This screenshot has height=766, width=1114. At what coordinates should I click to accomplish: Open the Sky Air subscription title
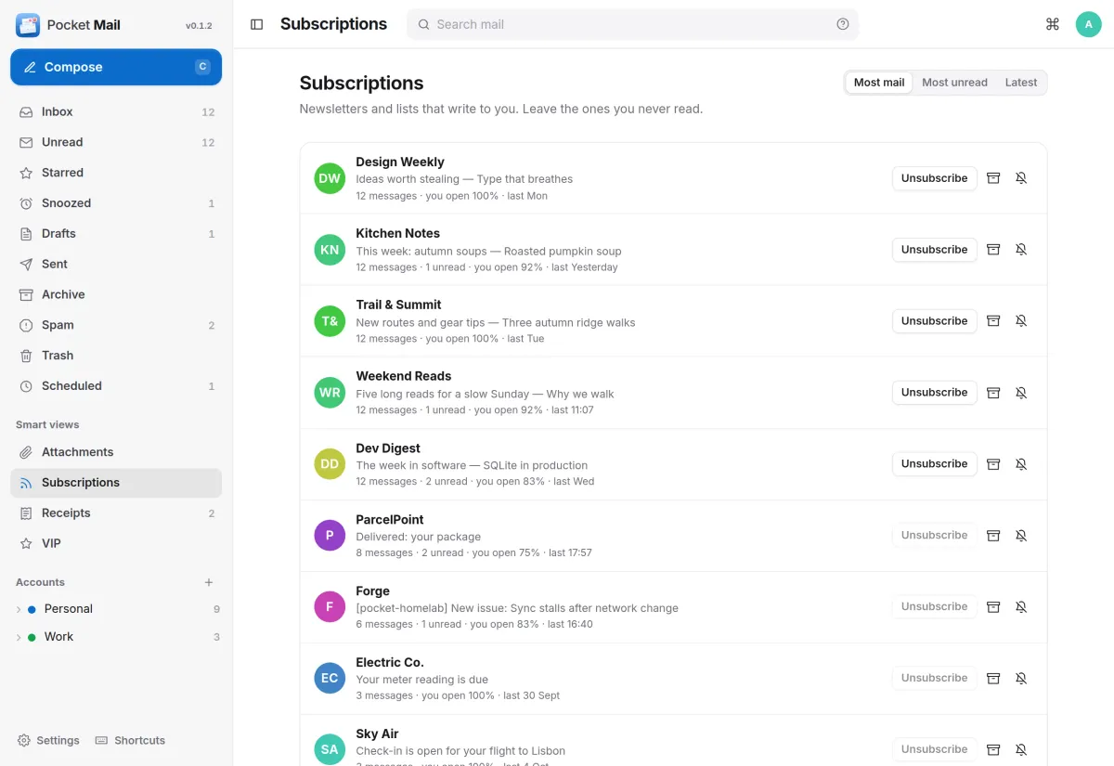[x=377, y=734]
